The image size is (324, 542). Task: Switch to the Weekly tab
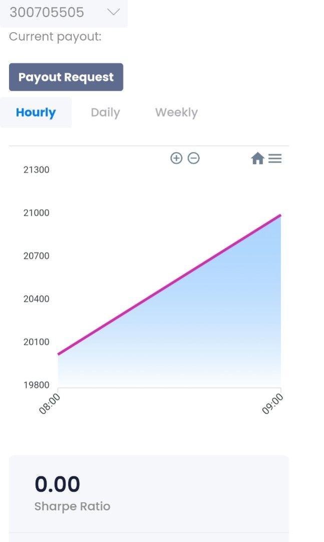(176, 112)
